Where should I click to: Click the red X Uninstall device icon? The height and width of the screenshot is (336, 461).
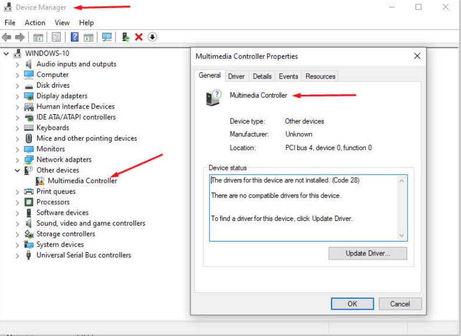click(x=139, y=37)
